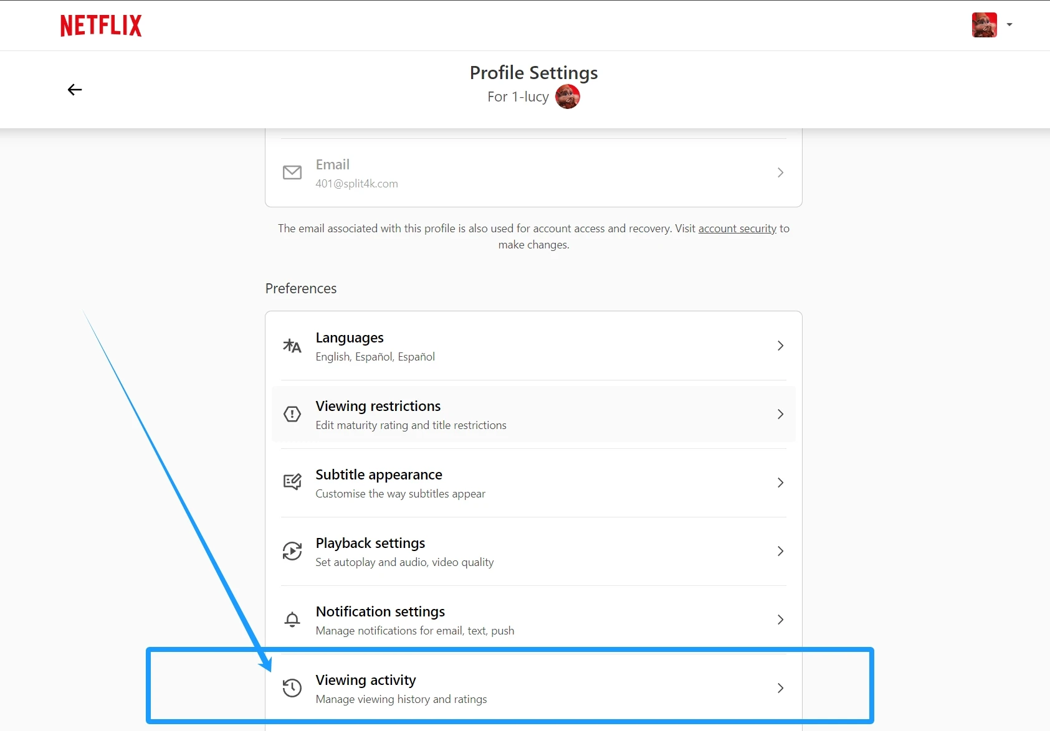Click the Netflix logo

[101, 26]
